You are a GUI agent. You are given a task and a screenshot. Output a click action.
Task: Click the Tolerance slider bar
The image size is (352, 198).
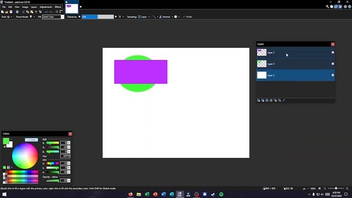pyautogui.click(x=98, y=17)
